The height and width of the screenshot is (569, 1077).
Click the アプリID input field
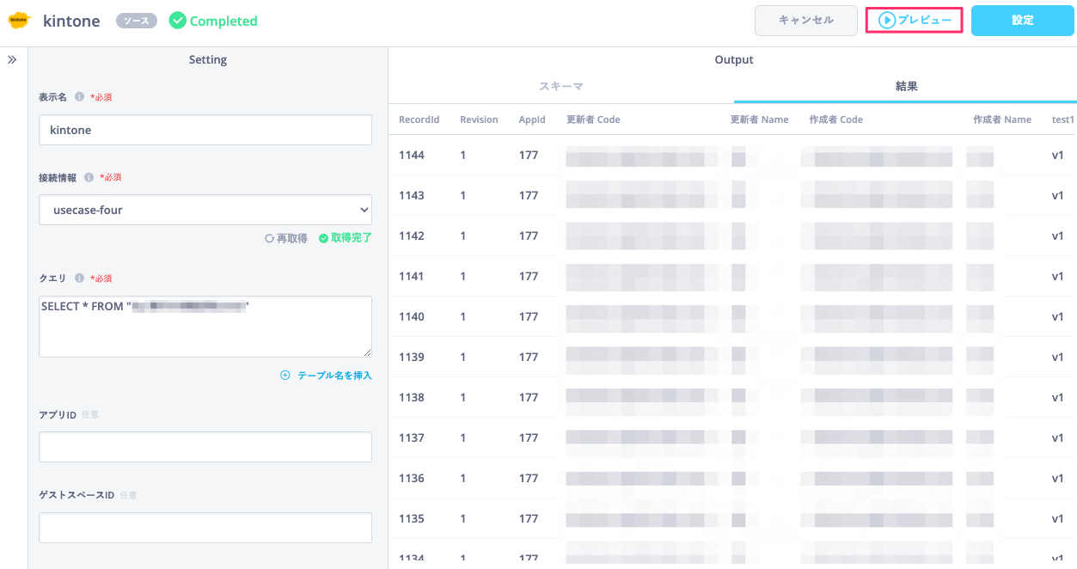click(x=205, y=447)
